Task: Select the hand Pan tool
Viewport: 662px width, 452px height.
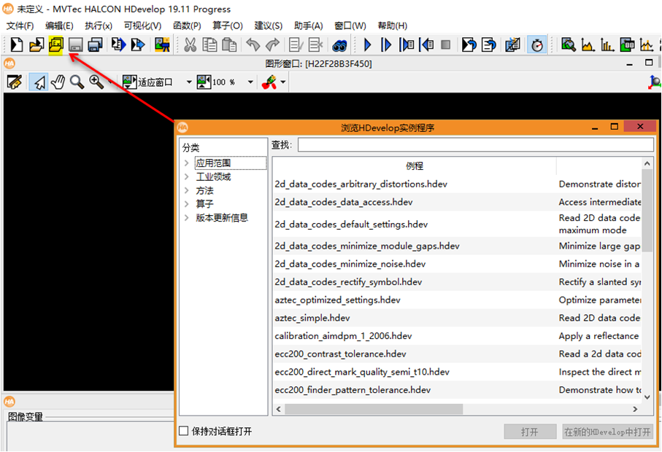Action: pos(58,82)
